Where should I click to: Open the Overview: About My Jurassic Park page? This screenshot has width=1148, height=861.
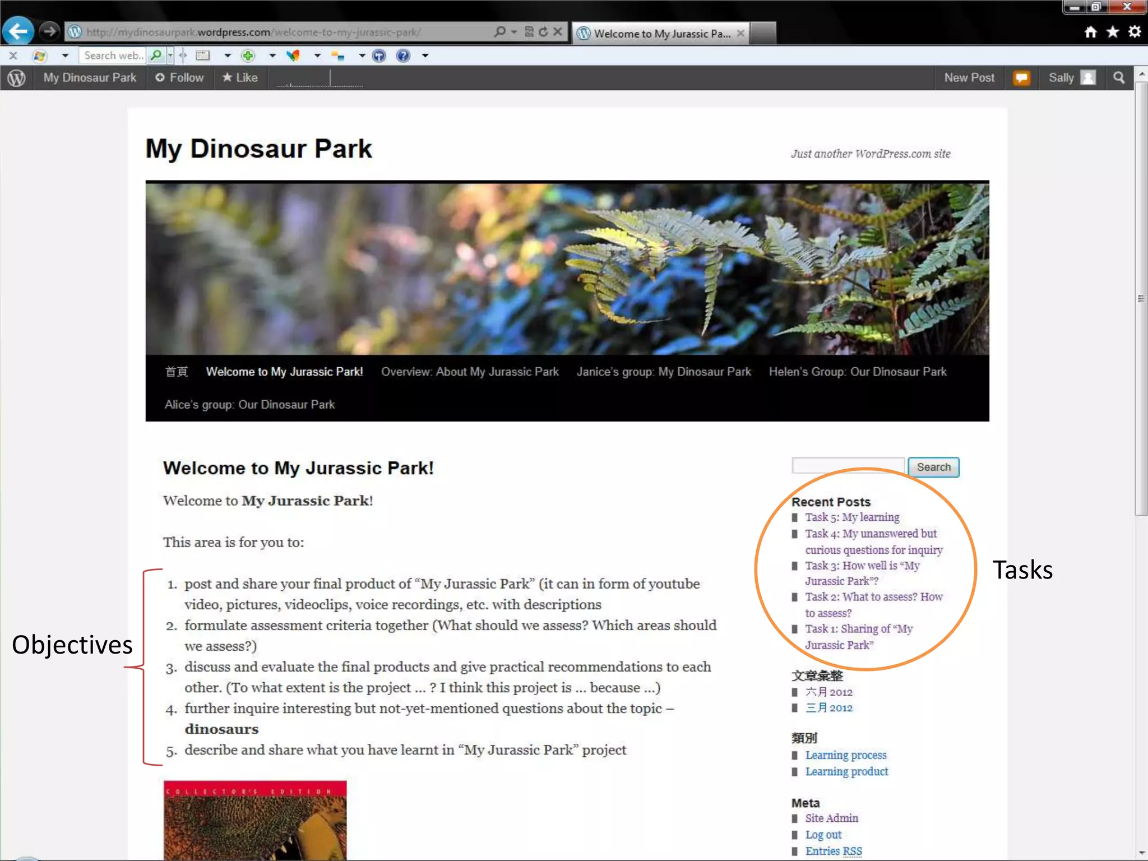pyautogui.click(x=470, y=372)
